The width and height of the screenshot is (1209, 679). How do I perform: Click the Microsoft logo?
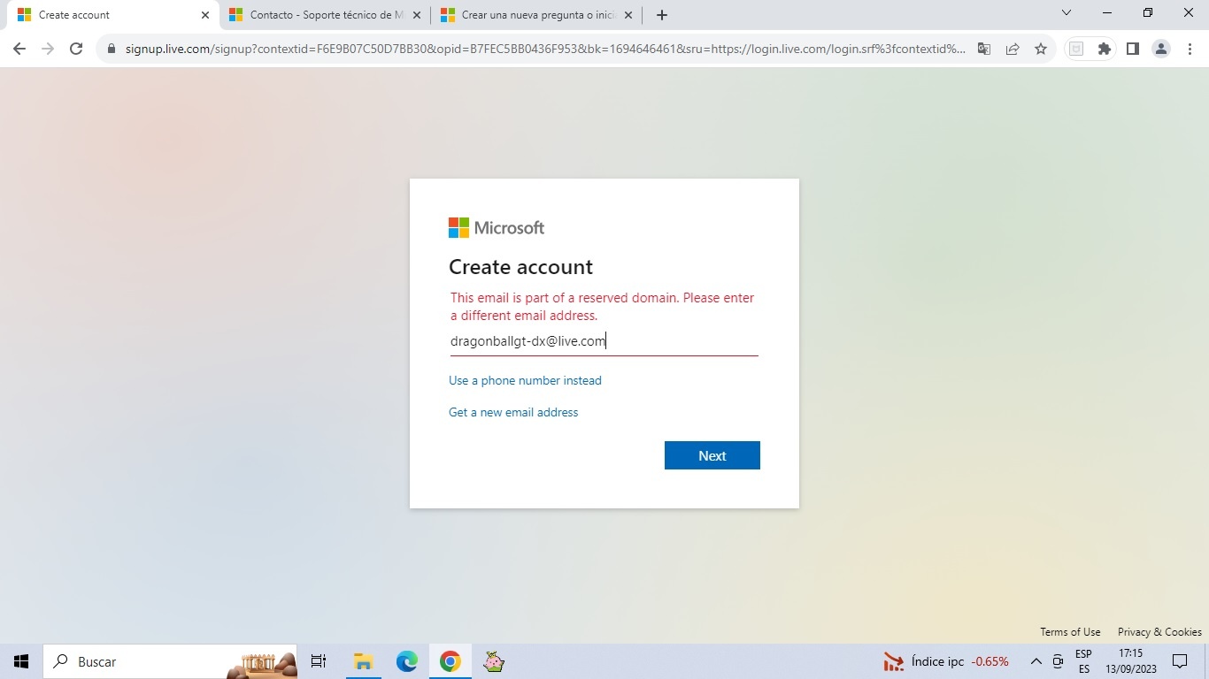(x=497, y=228)
